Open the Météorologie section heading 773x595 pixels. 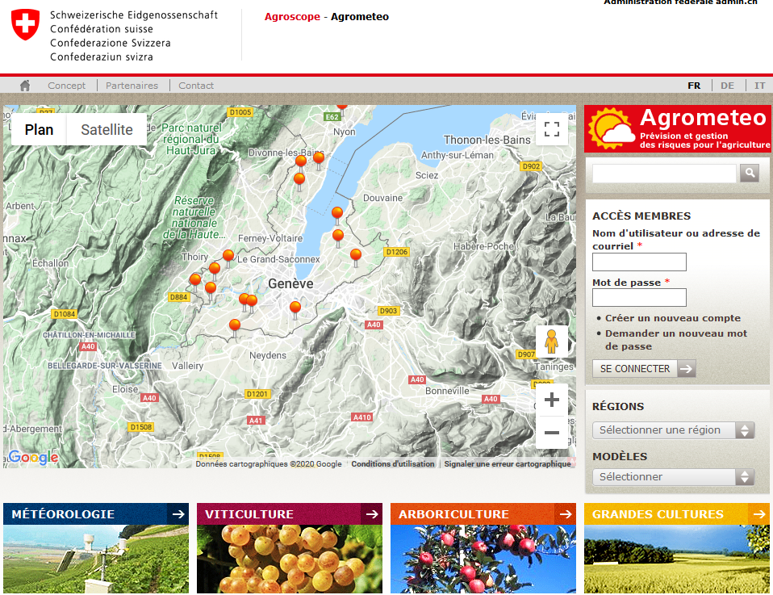click(63, 514)
